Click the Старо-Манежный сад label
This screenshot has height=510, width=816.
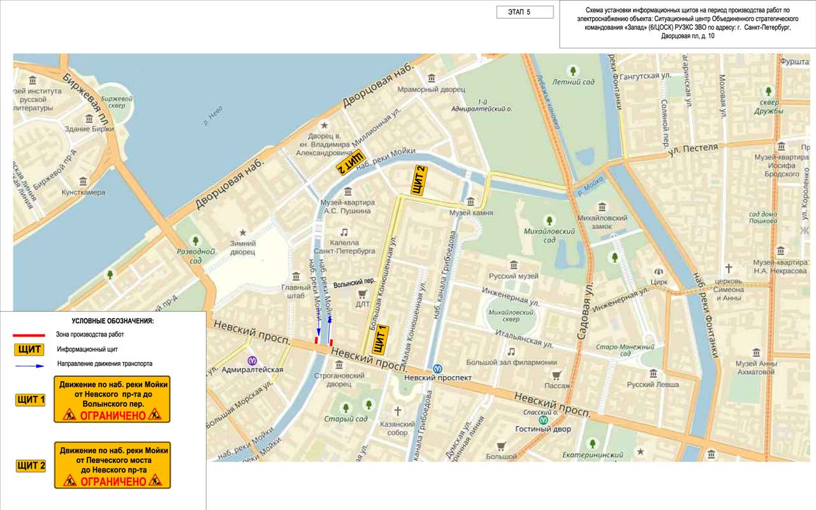point(625,351)
